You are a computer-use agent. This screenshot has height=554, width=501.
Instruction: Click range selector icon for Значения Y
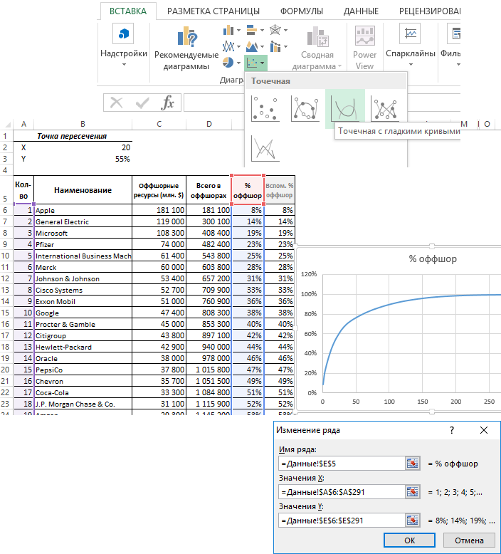[412, 520]
